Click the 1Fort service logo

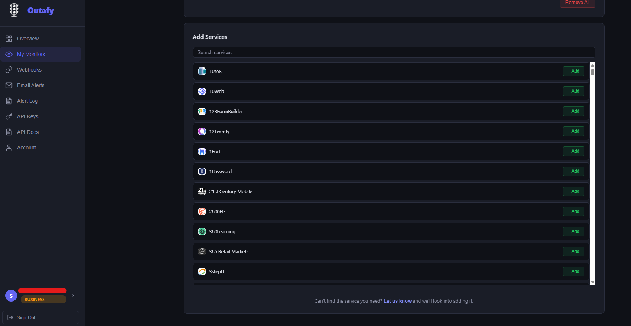tap(202, 151)
